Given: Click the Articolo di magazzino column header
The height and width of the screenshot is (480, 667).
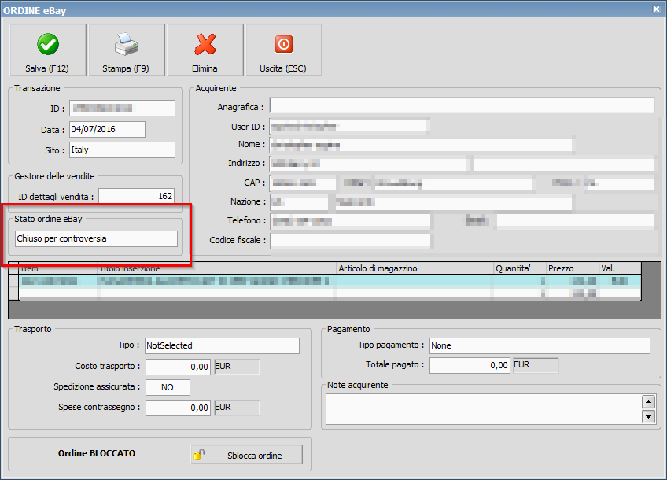Looking at the screenshot, I should [415, 268].
